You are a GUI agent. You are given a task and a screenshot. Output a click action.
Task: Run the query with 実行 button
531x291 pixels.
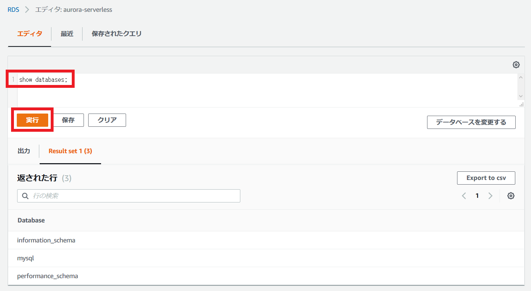pyautogui.click(x=32, y=120)
